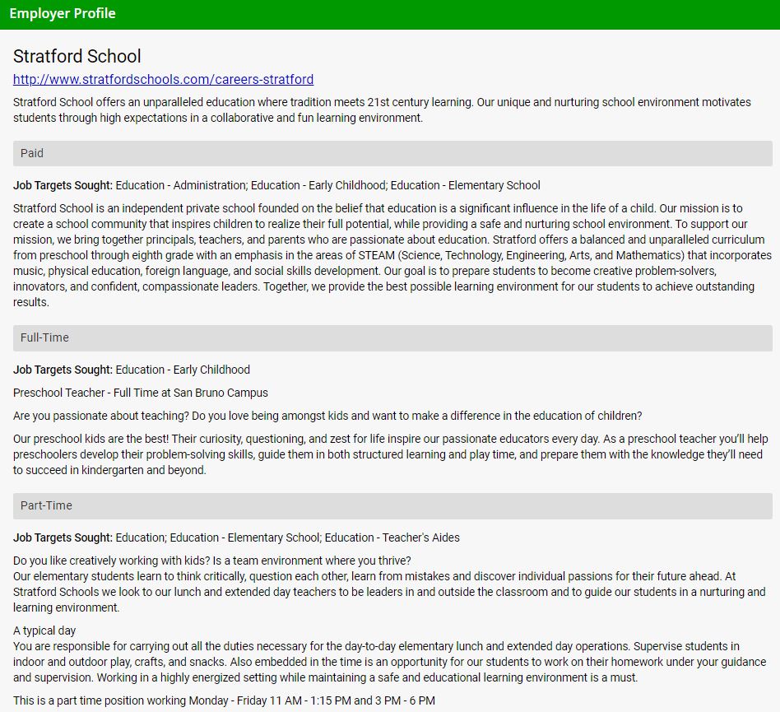Viewport: 780px width, 712px height.
Task: Click the independent private school mission paragraph
Action: click(x=392, y=255)
